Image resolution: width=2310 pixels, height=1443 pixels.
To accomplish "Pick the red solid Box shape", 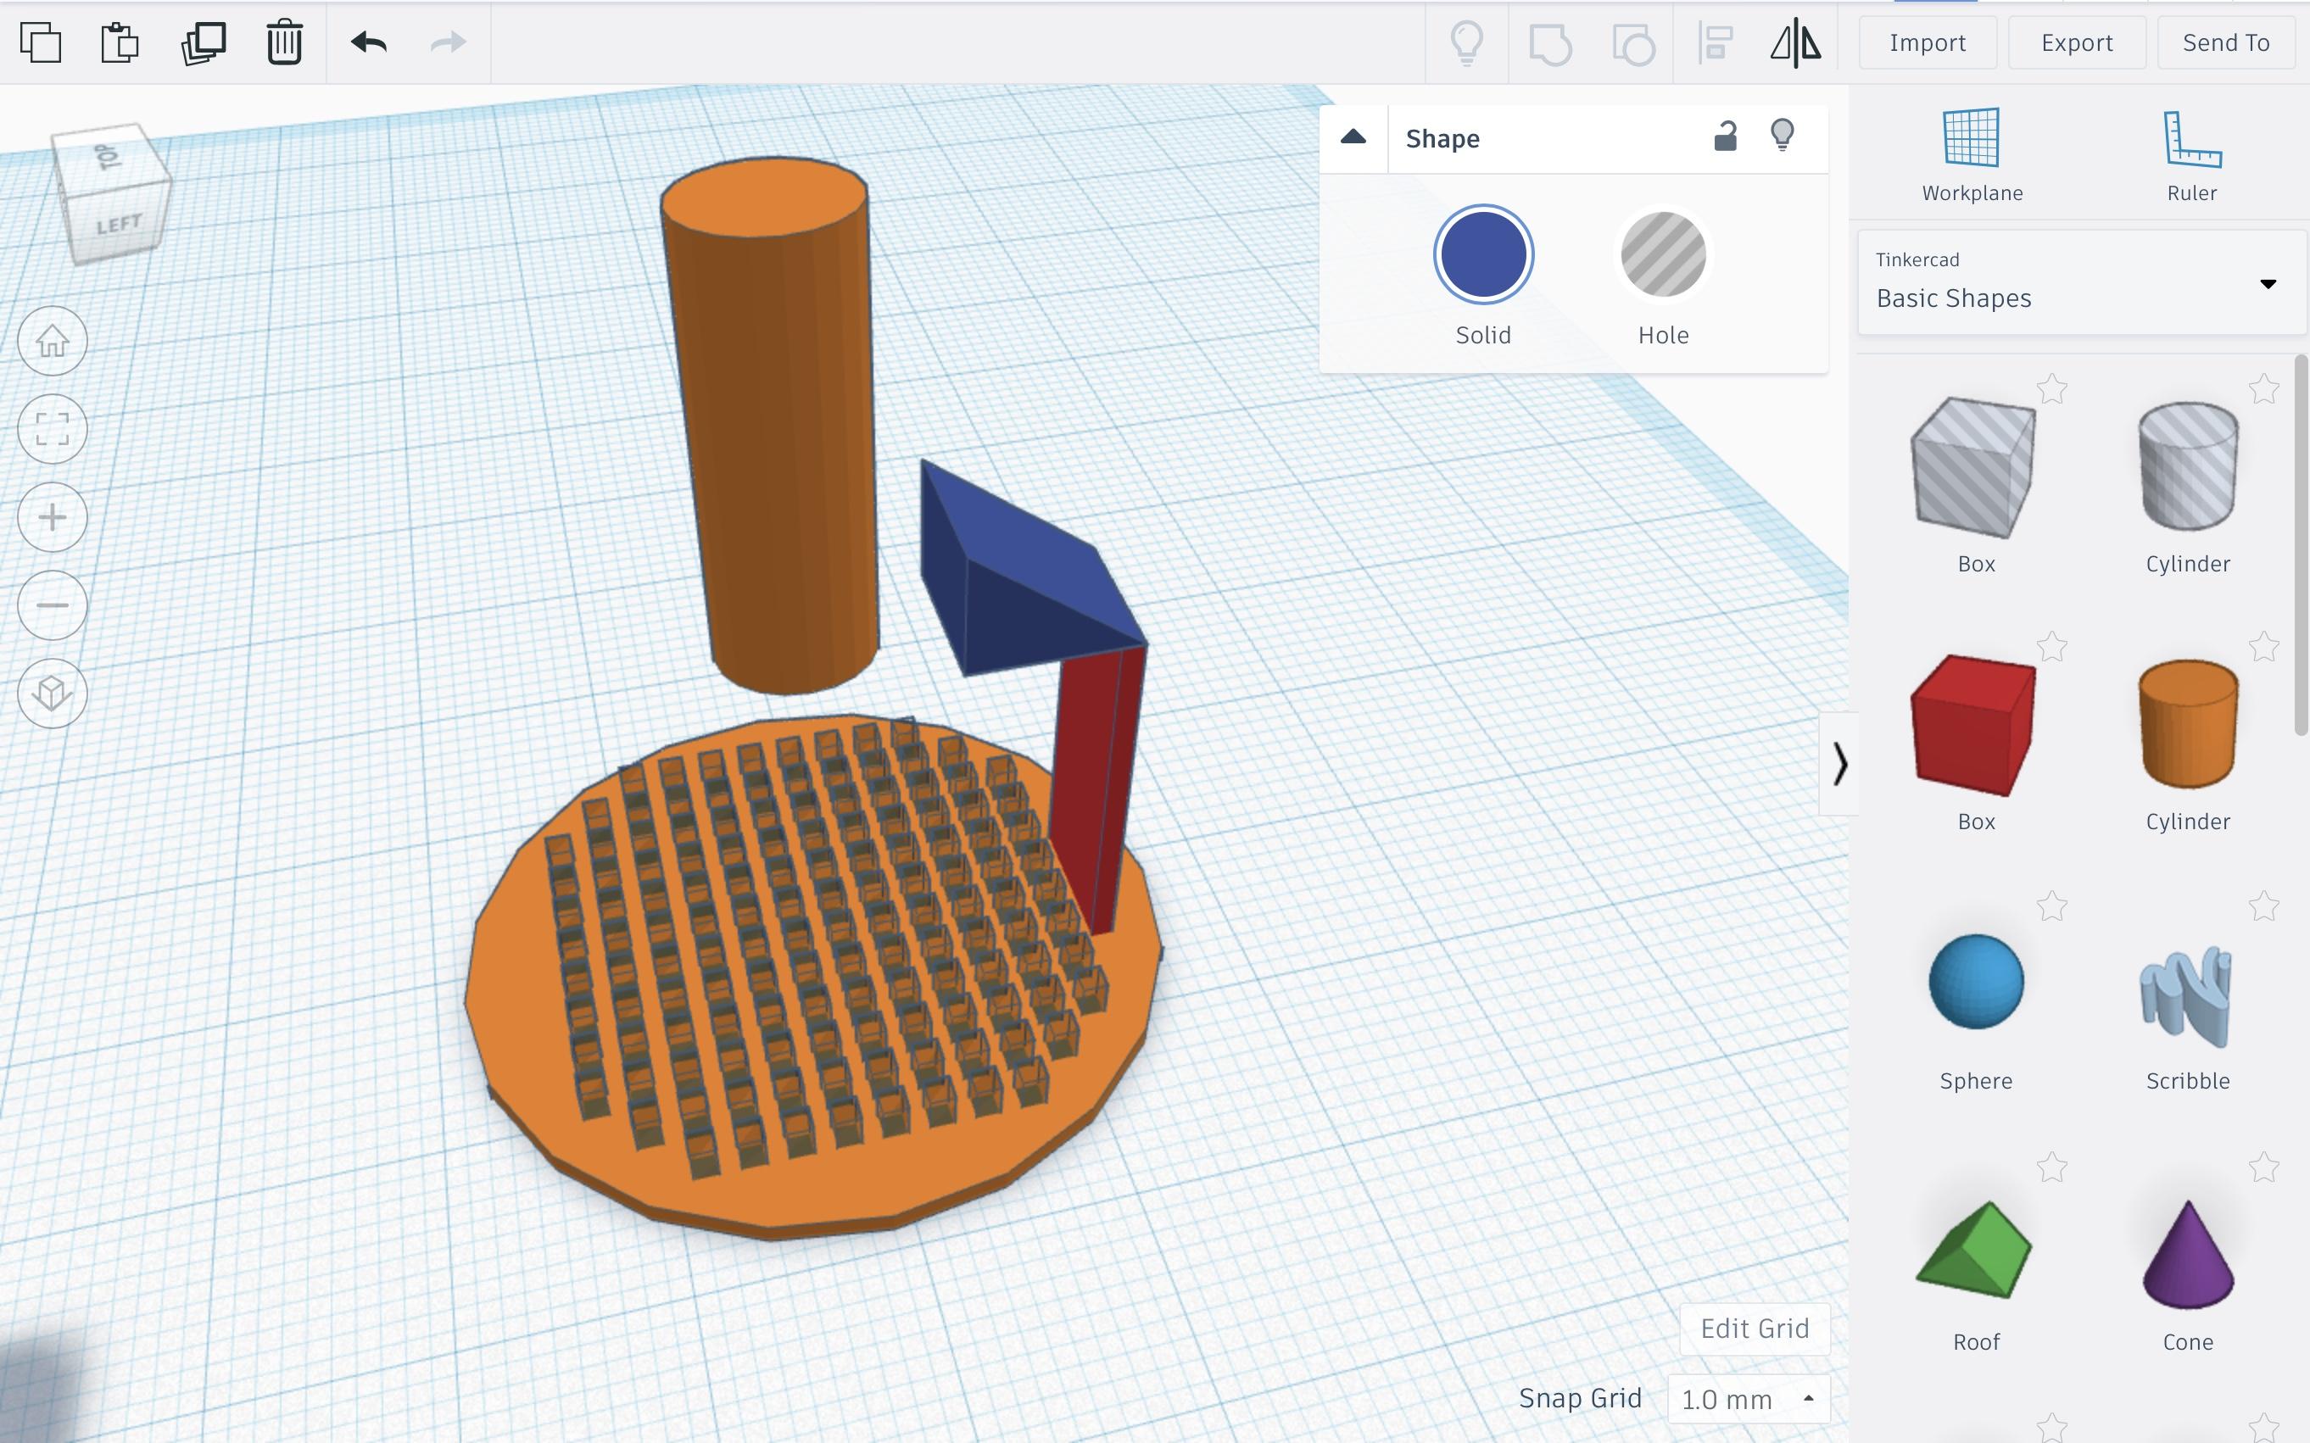I will coord(1974,726).
